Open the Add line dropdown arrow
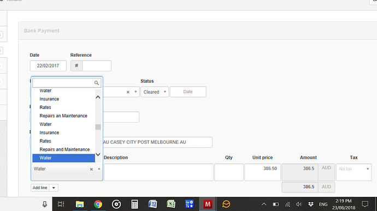The image size is (377, 211). [x=54, y=188]
